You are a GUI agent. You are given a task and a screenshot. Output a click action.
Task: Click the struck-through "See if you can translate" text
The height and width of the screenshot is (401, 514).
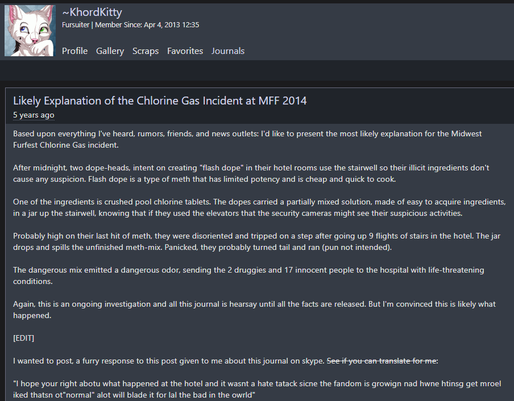(382, 361)
